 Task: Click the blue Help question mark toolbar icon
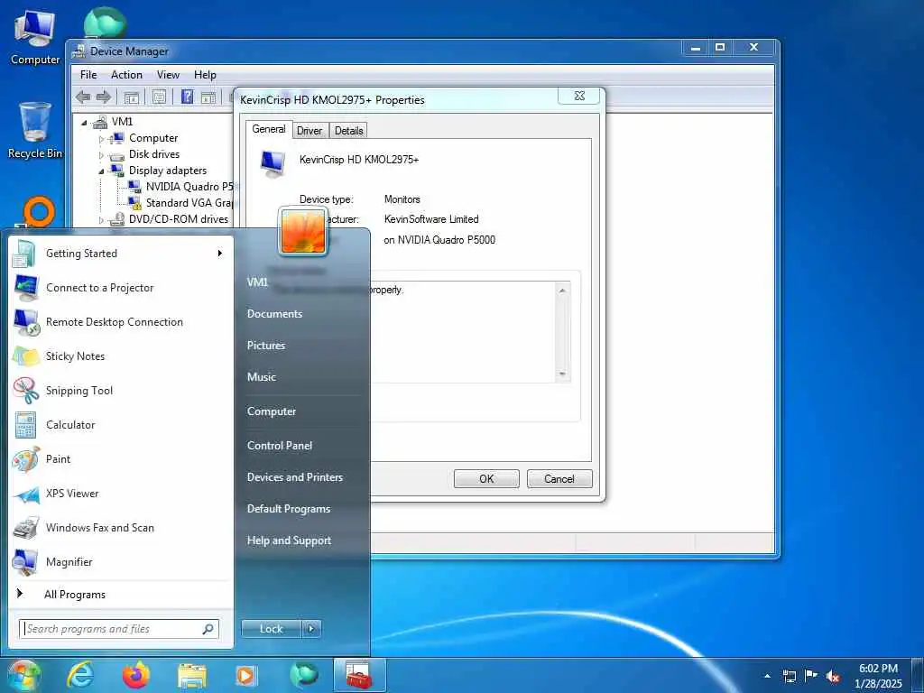pyautogui.click(x=187, y=97)
